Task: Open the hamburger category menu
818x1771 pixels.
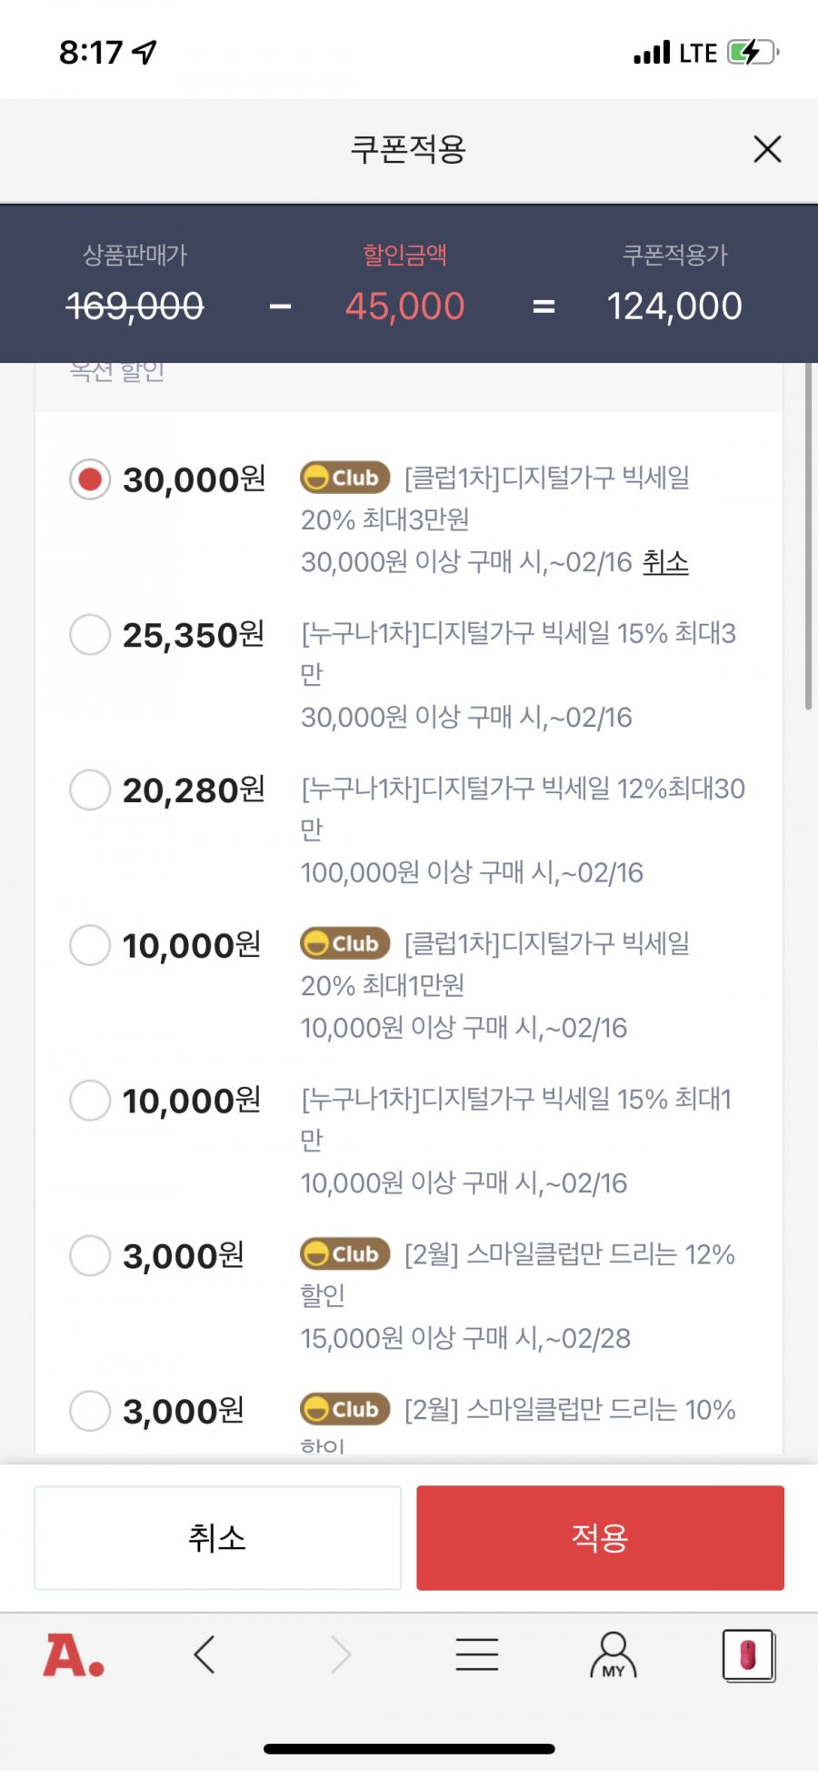Action: [x=477, y=1655]
